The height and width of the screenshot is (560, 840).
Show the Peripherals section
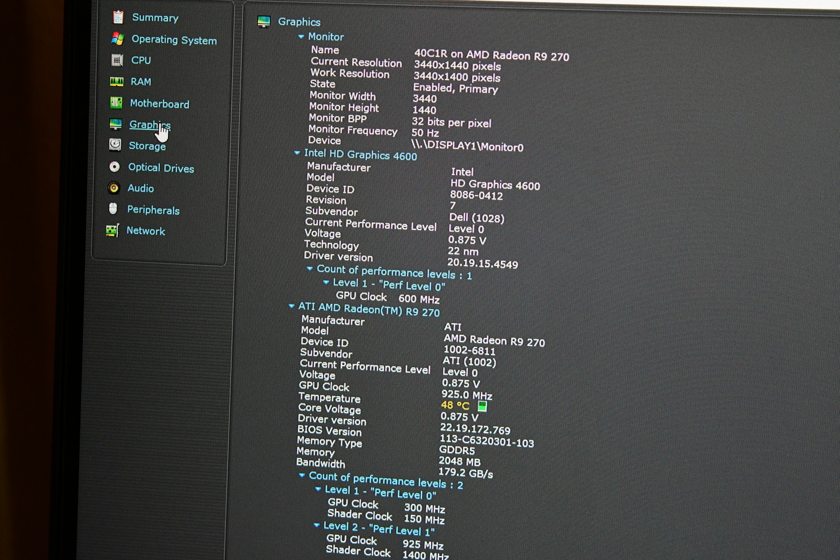click(153, 210)
